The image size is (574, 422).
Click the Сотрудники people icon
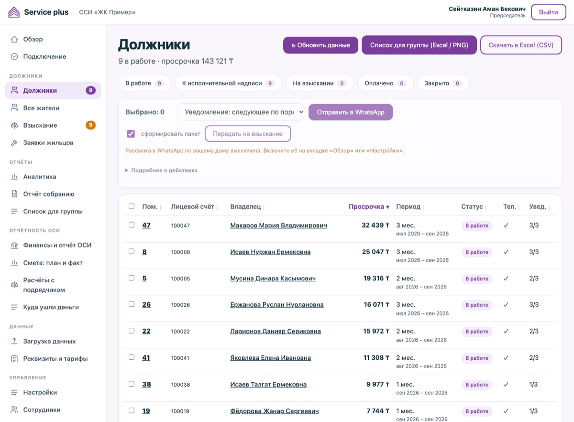point(14,410)
